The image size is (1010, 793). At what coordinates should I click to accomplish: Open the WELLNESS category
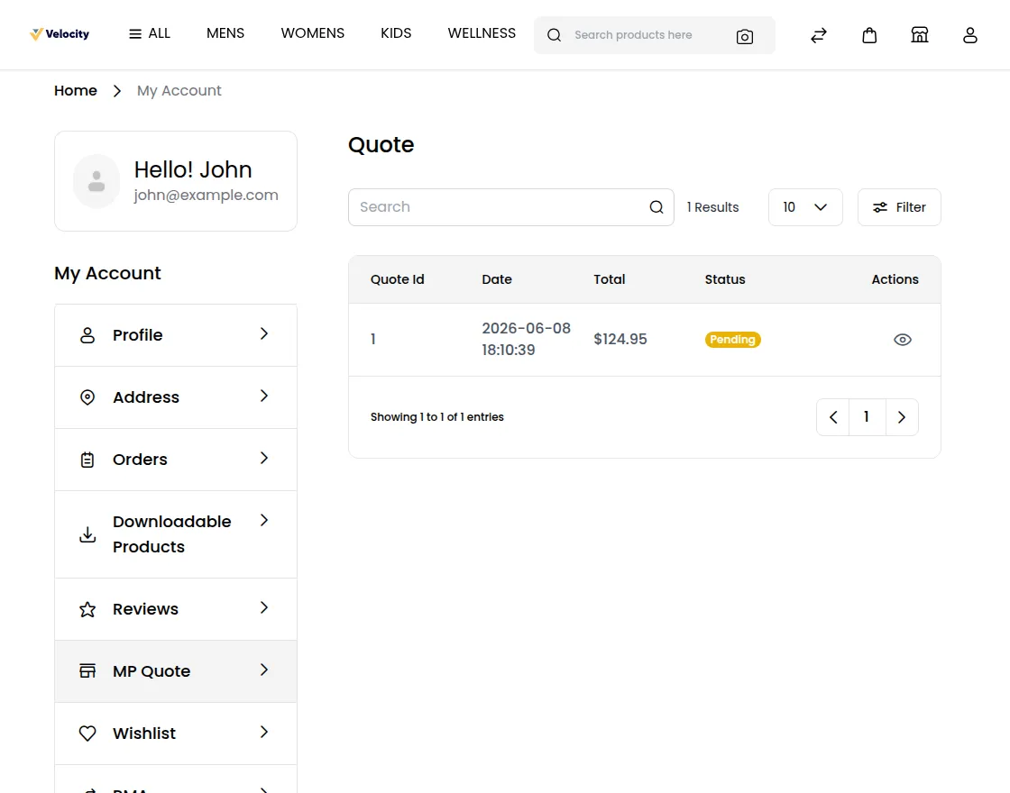(x=482, y=33)
